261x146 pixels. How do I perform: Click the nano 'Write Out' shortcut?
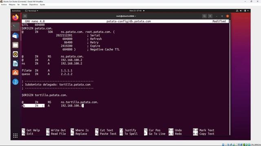(56, 130)
